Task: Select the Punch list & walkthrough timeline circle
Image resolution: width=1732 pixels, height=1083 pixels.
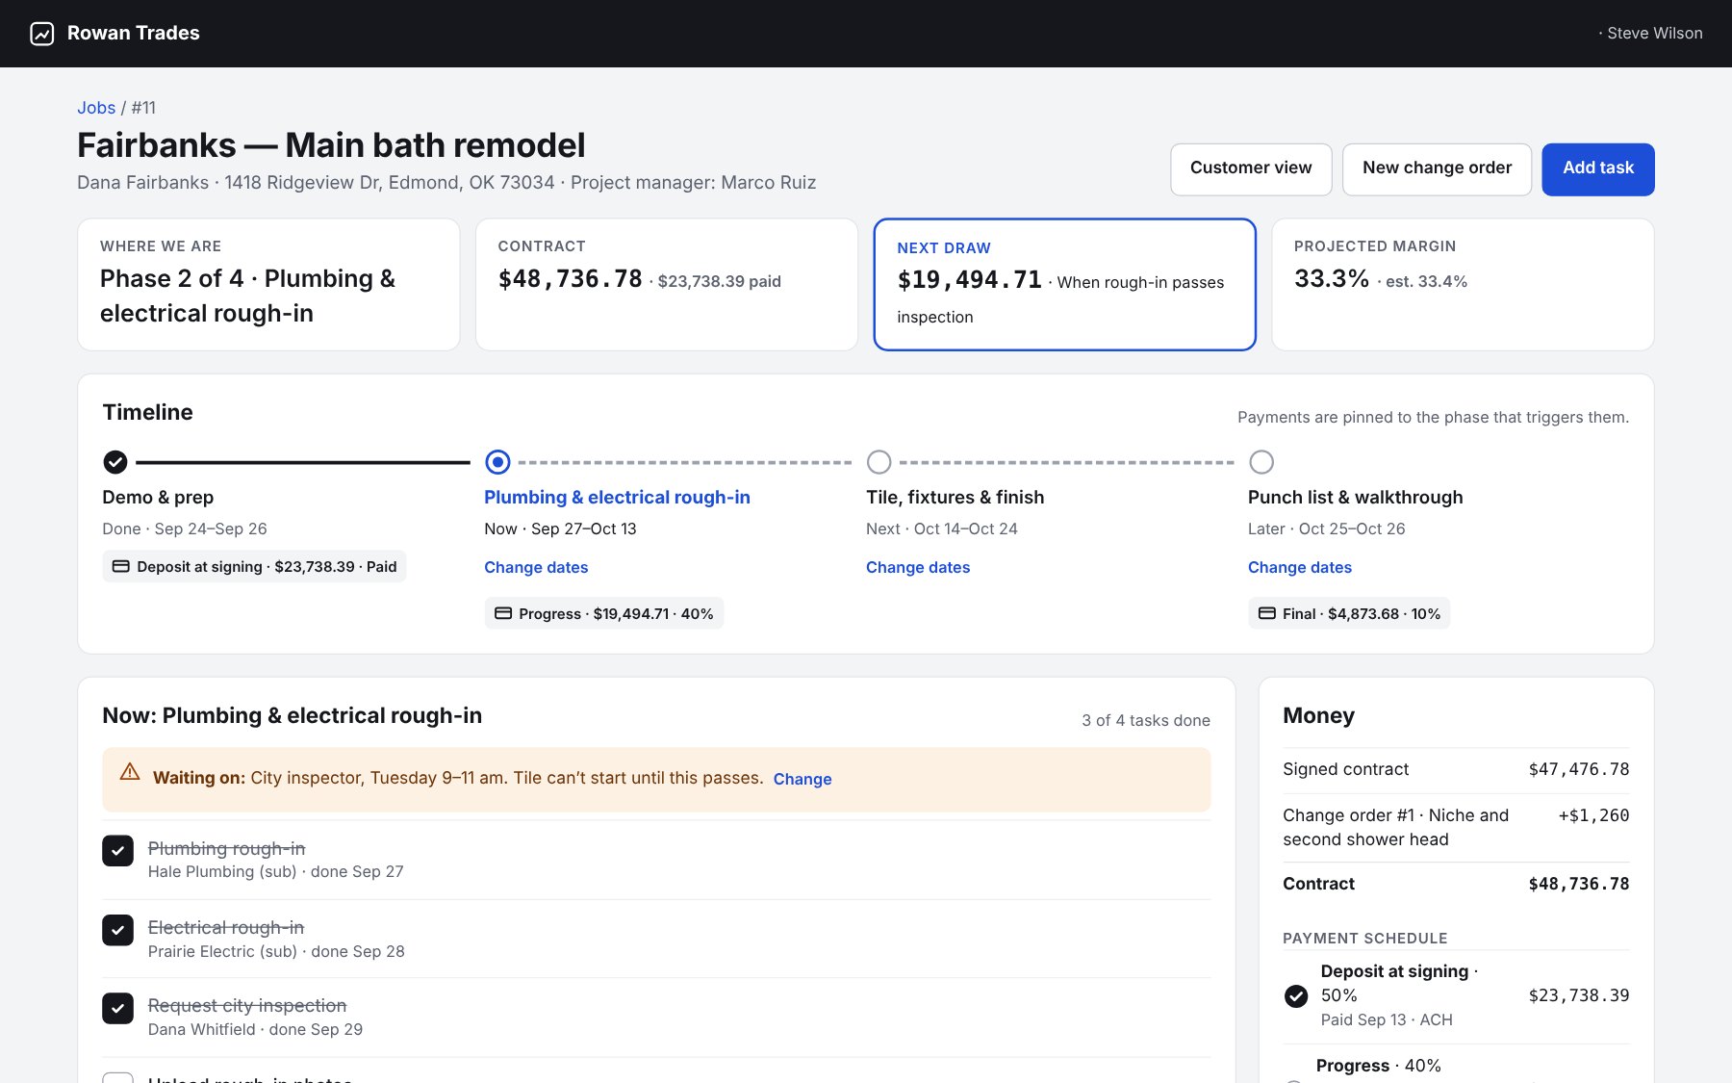Action: tap(1261, 462)
